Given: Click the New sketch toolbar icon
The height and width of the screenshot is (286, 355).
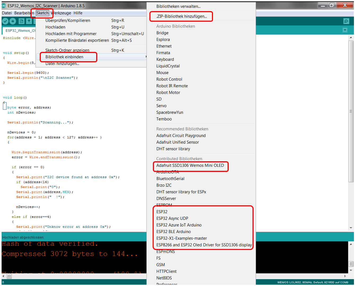Looking at the screenshot, I should pos(21,21).
